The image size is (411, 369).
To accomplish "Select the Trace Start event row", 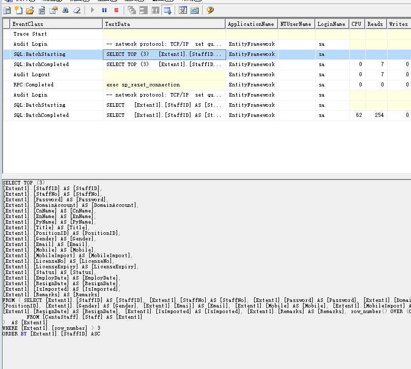I will [207, 34].
